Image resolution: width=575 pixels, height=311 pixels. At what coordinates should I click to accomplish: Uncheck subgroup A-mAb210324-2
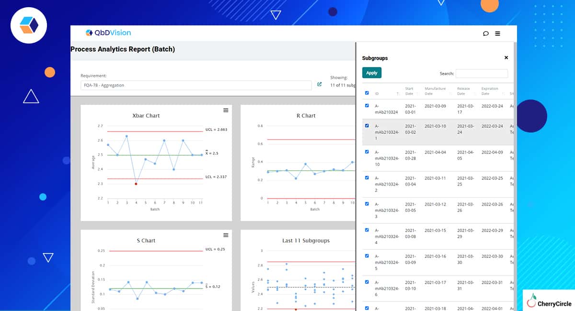pyautogui.click(x=367, y=178)
